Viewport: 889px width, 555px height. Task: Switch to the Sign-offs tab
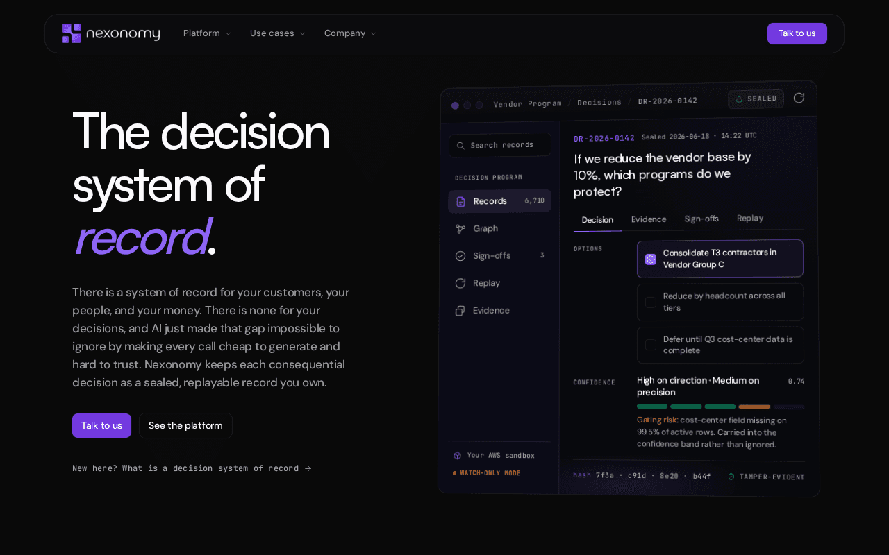(x=701, y=219)
